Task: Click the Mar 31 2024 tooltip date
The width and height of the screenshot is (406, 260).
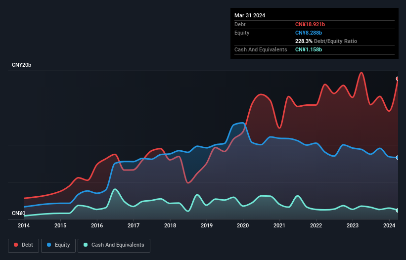Action: [250, 15]
